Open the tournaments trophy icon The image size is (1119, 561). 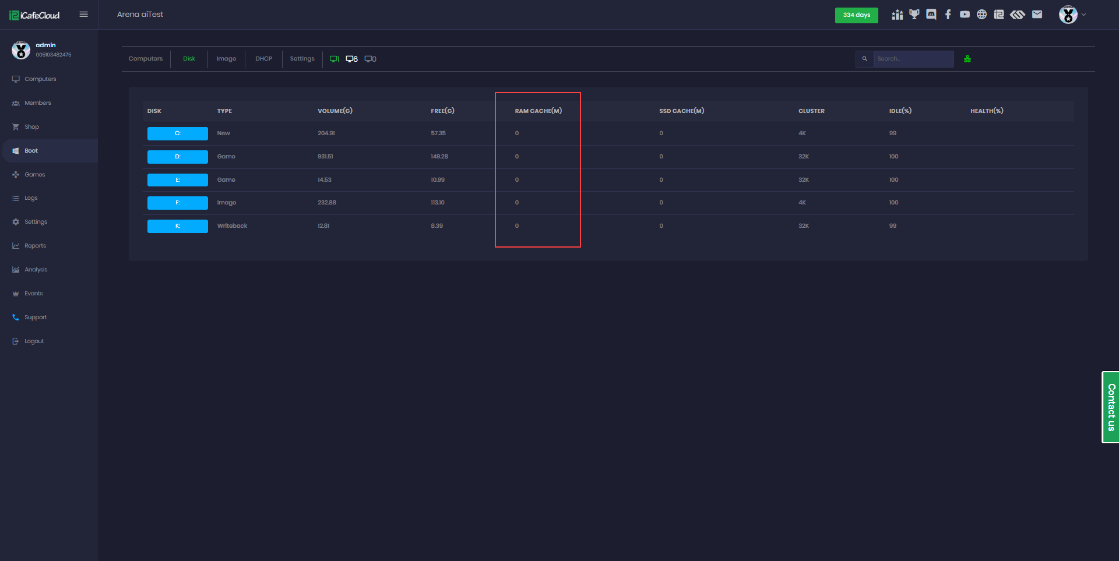[914, 15]
